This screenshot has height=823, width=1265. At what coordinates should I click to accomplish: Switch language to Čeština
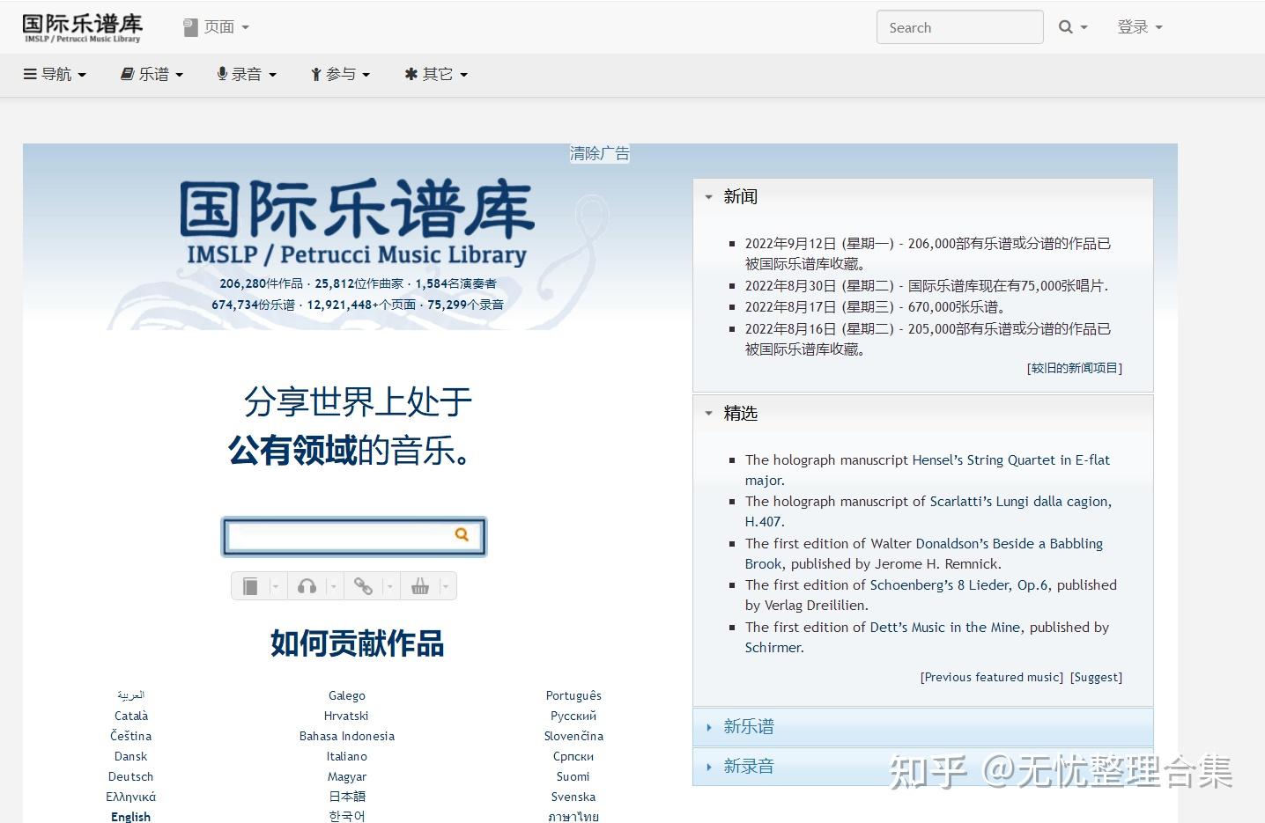[x=130, y=736]
